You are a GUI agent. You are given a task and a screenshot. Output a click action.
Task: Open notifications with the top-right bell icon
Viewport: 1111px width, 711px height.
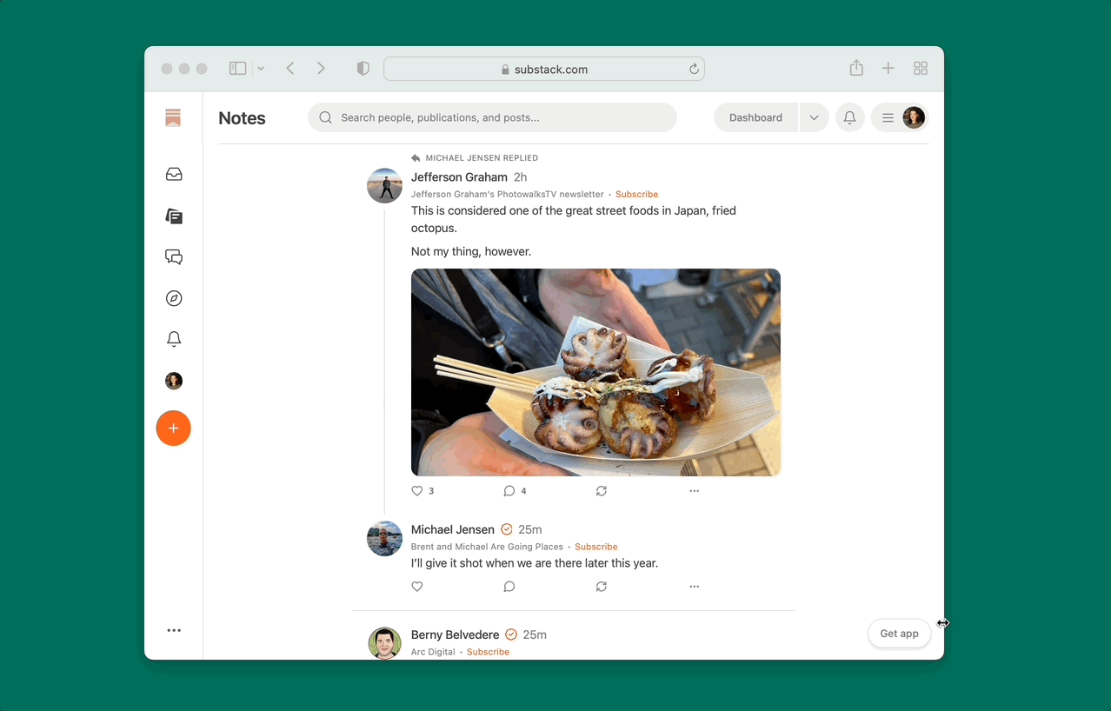pyautogui.click(x=849, y=116)
